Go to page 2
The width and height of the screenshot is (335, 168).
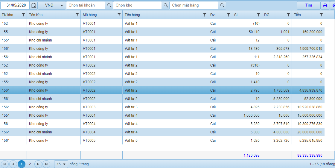pos(30,164)
